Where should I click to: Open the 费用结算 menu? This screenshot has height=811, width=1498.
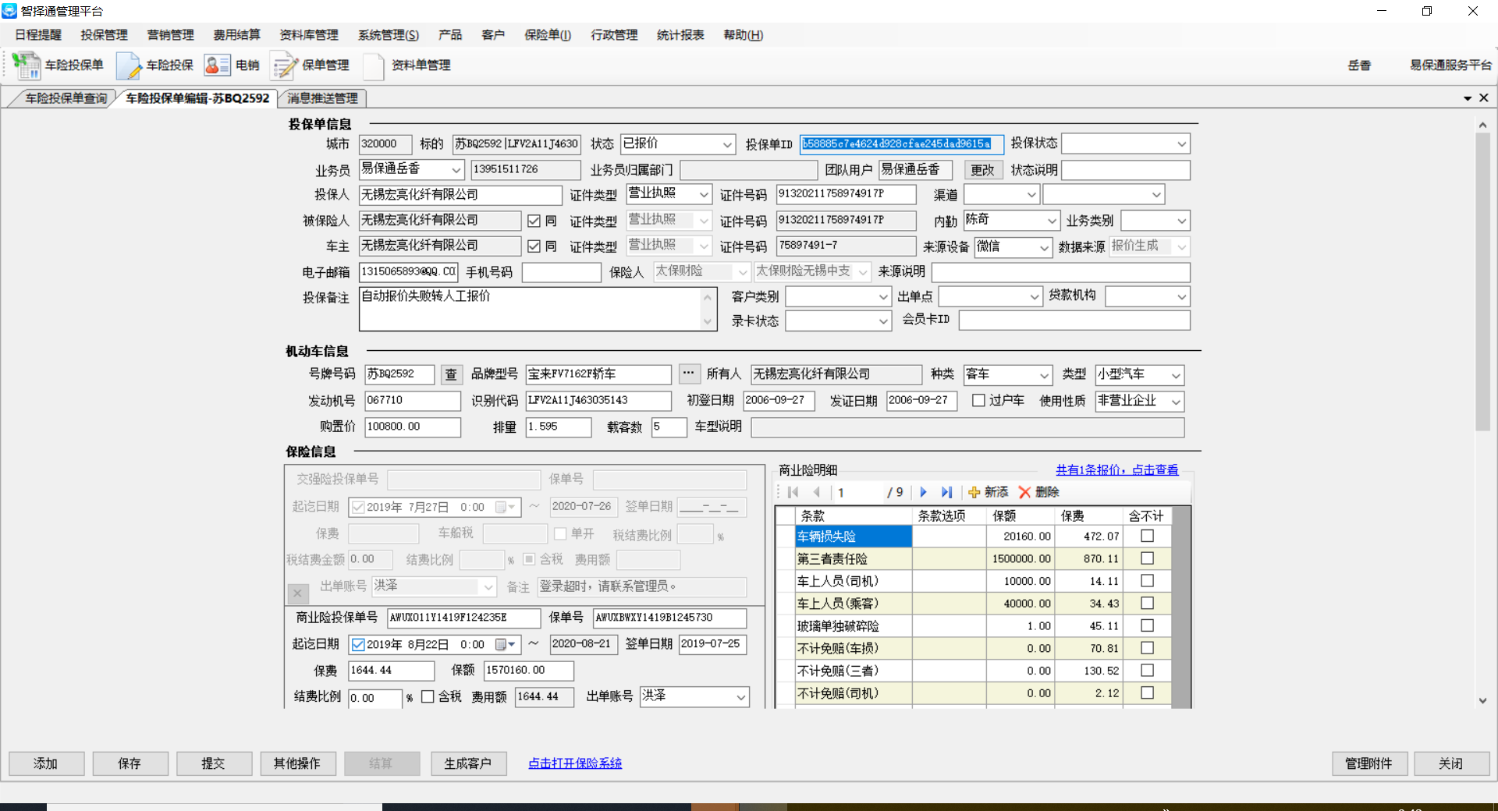(236, 35)
